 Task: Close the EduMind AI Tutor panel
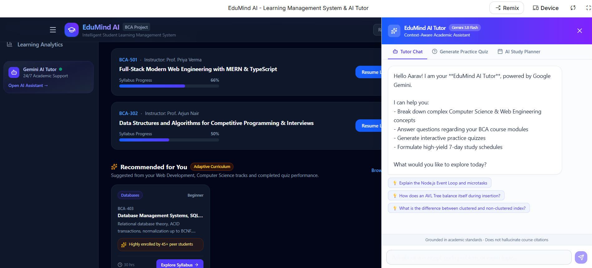coord(580,31)
